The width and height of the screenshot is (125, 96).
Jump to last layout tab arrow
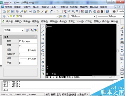point(57,77)
